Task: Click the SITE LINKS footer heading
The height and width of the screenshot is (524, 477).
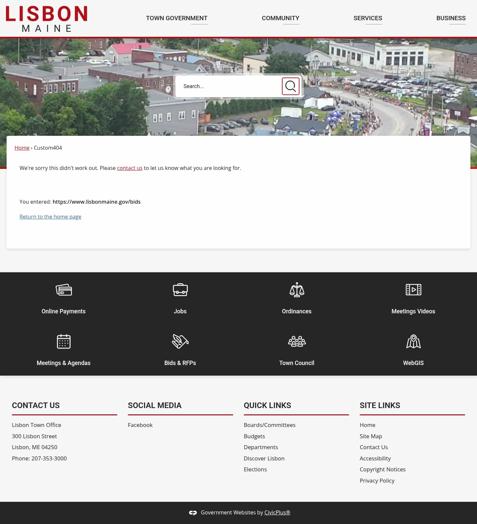Action: pyautogui.click(x=380, y=405)
